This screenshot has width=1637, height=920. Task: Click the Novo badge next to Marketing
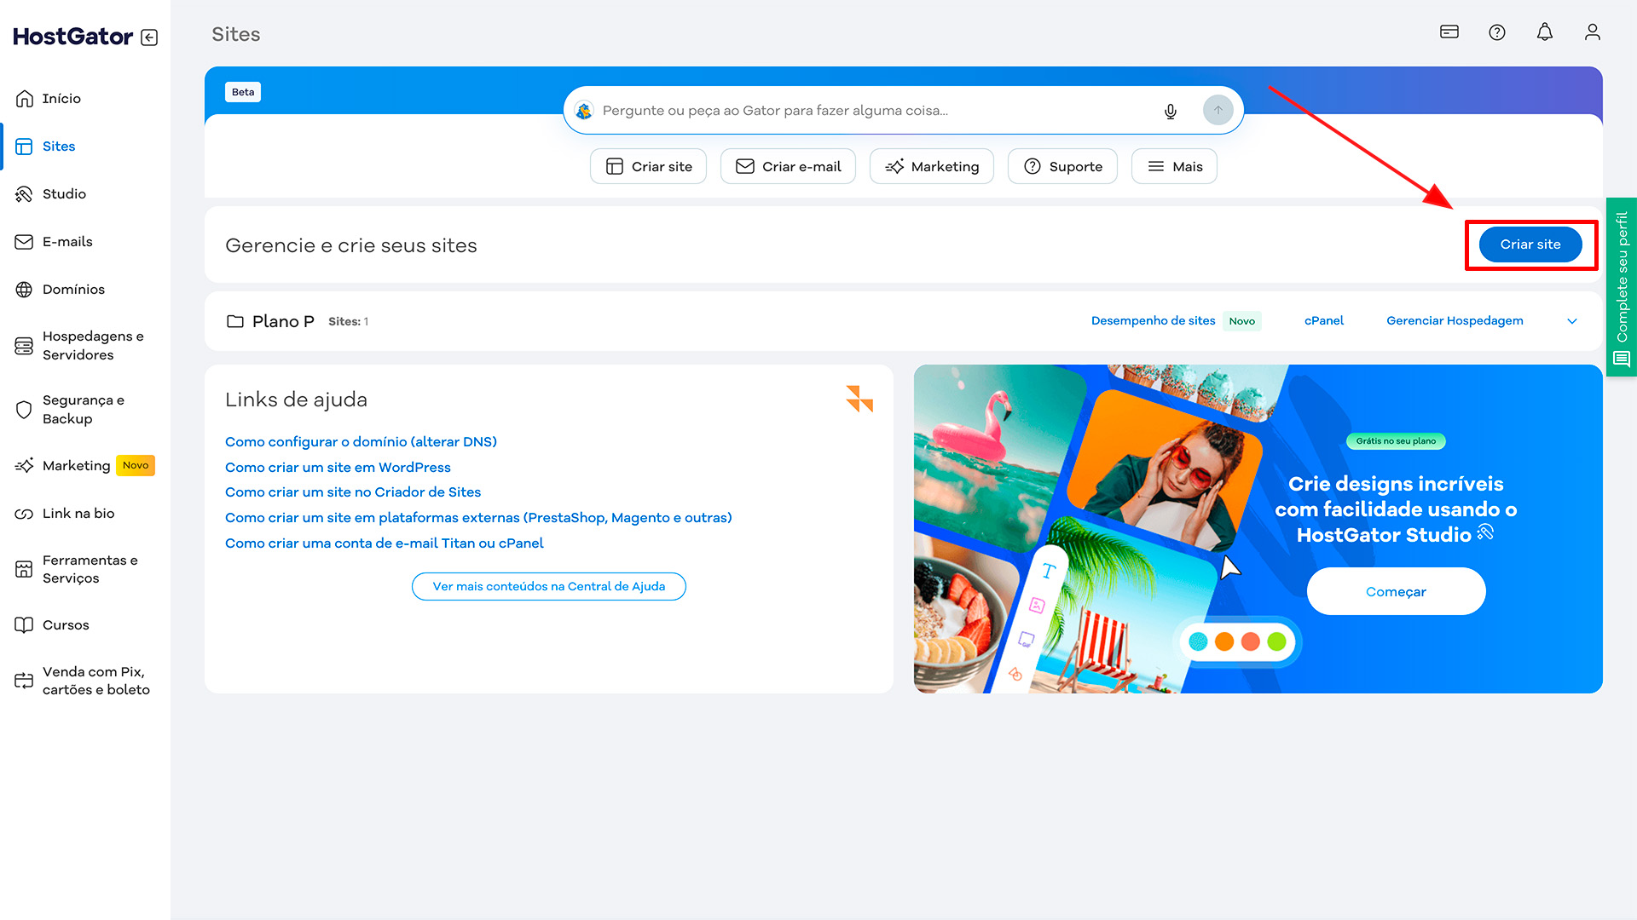click(136, 466)
